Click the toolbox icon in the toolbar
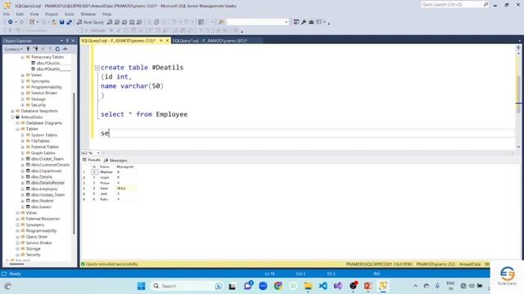The height and width of the screenshot is (294, 524). [x=311, y=22]
